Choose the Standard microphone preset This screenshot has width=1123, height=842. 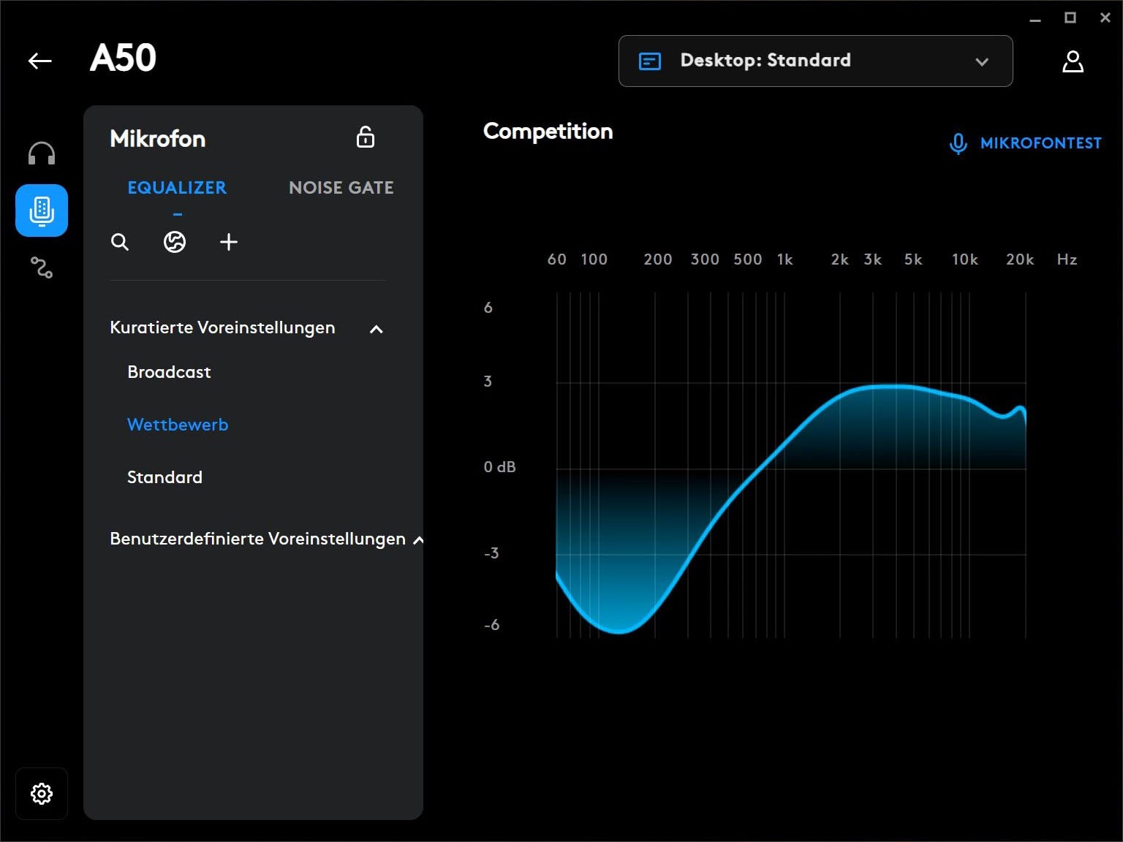[x=165, y=477]
